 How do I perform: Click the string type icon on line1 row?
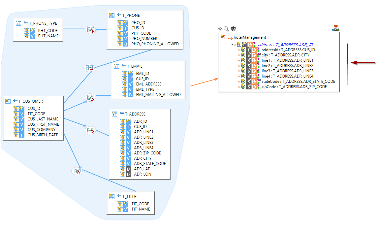coord(249,60)
